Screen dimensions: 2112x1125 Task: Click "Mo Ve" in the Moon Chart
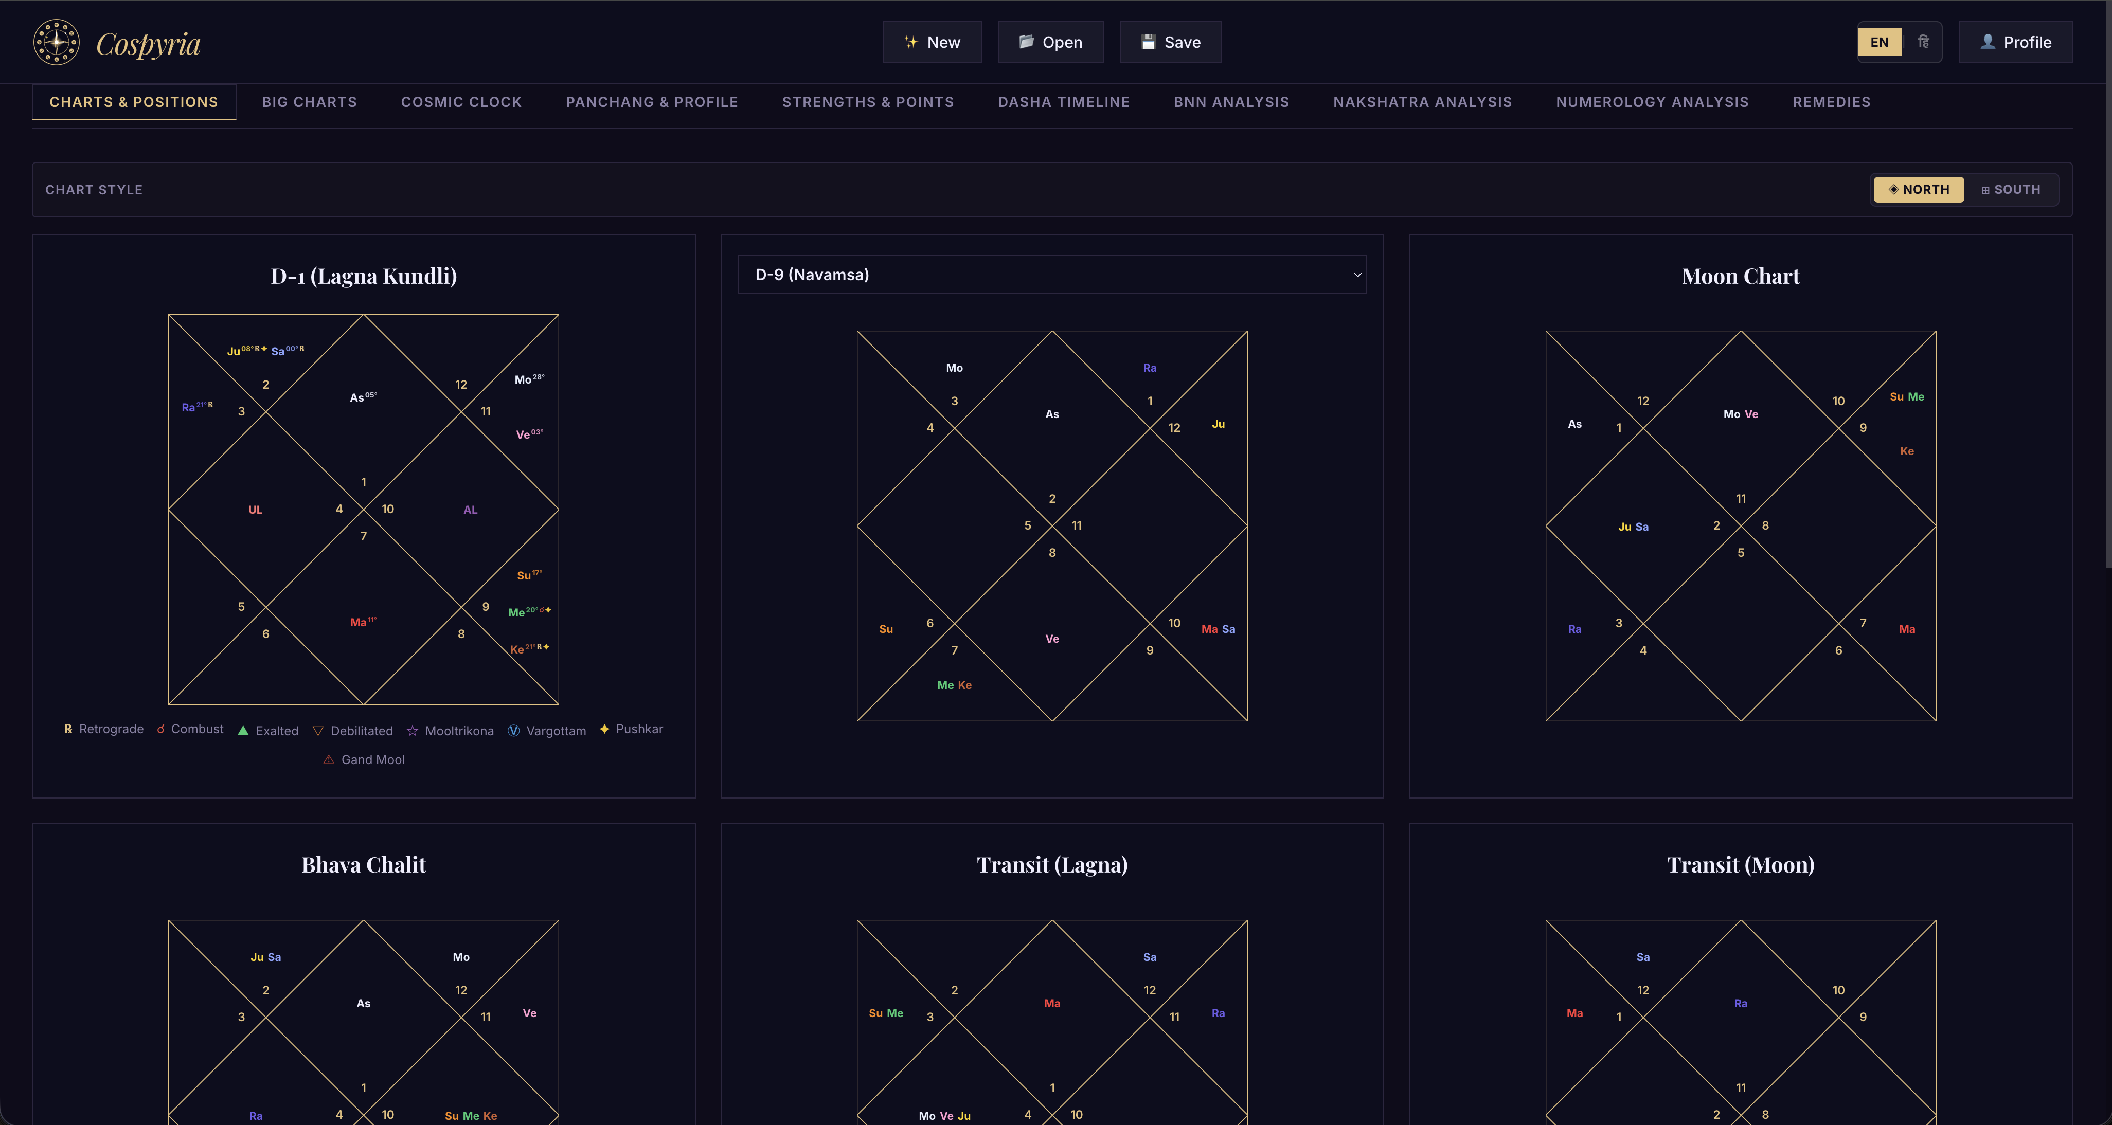(1741, 414)
